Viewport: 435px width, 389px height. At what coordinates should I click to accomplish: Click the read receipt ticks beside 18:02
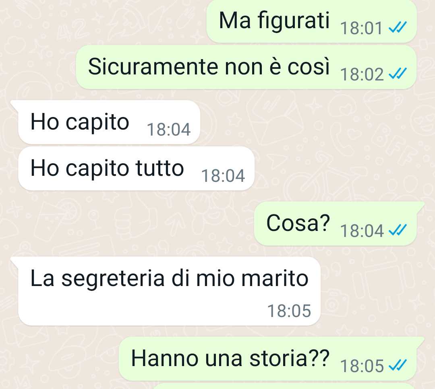tap(398, 74)
